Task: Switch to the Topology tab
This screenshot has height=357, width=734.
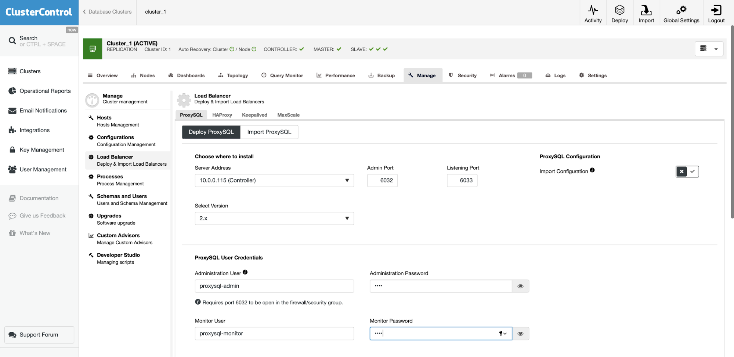Action: (x=233, y=76)
